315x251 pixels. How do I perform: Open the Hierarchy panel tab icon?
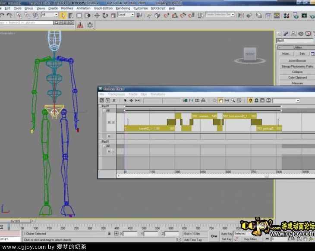coord(293,34)
